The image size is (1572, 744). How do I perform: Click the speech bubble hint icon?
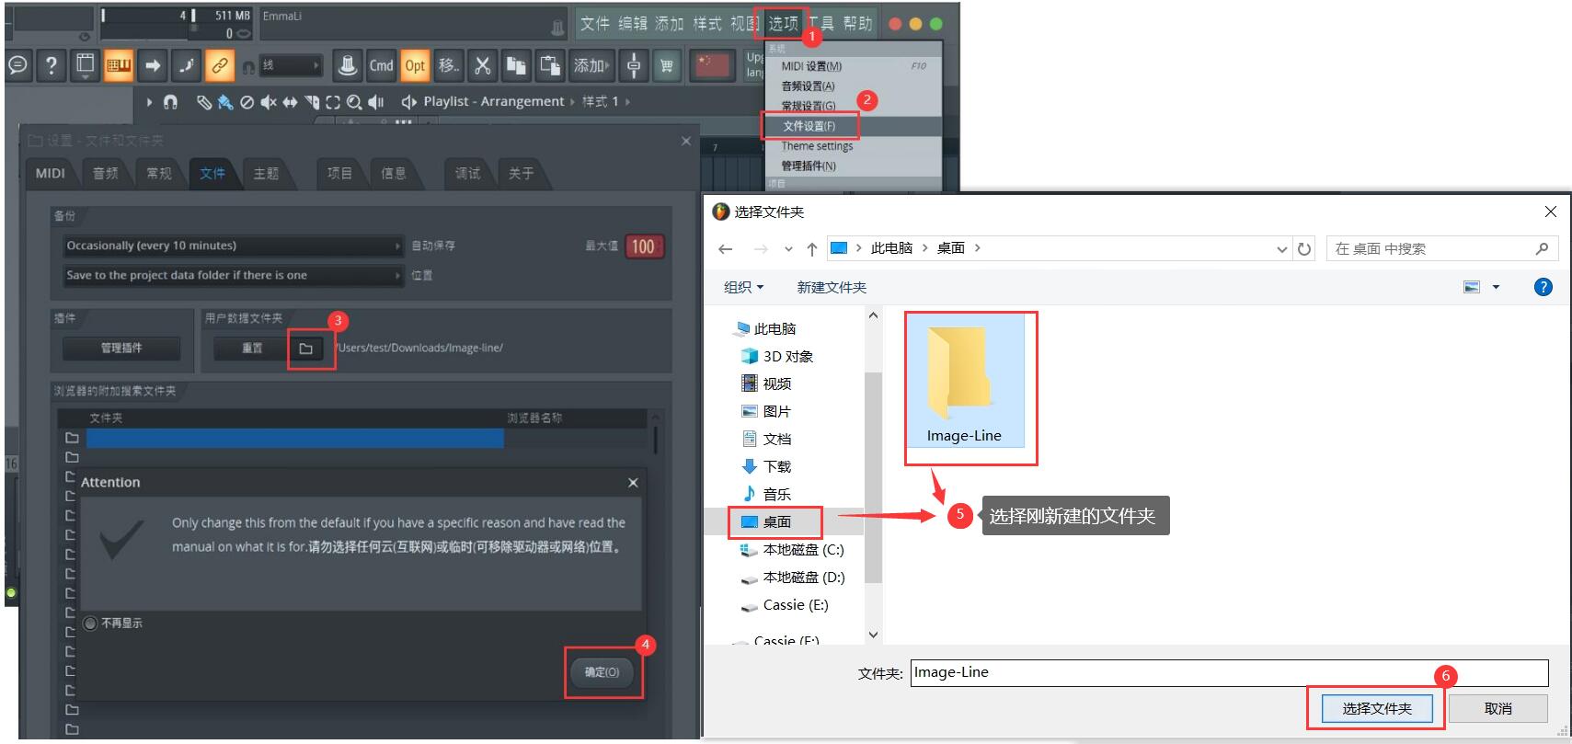point(17,65)
